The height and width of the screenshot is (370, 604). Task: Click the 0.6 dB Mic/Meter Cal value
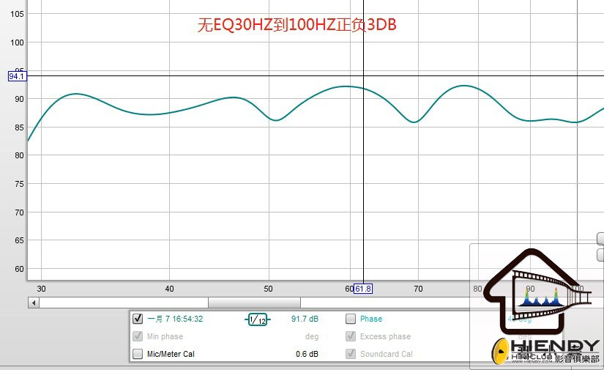[x=307, y=354]
